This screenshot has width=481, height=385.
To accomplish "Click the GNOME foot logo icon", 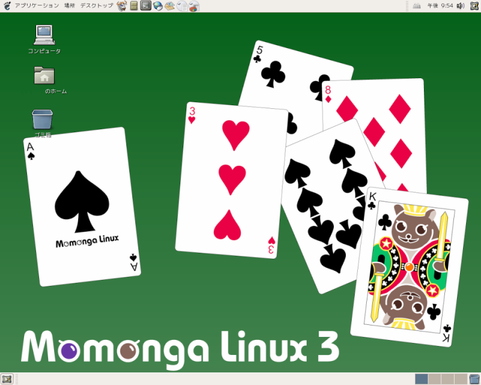I will pos(7,6).
